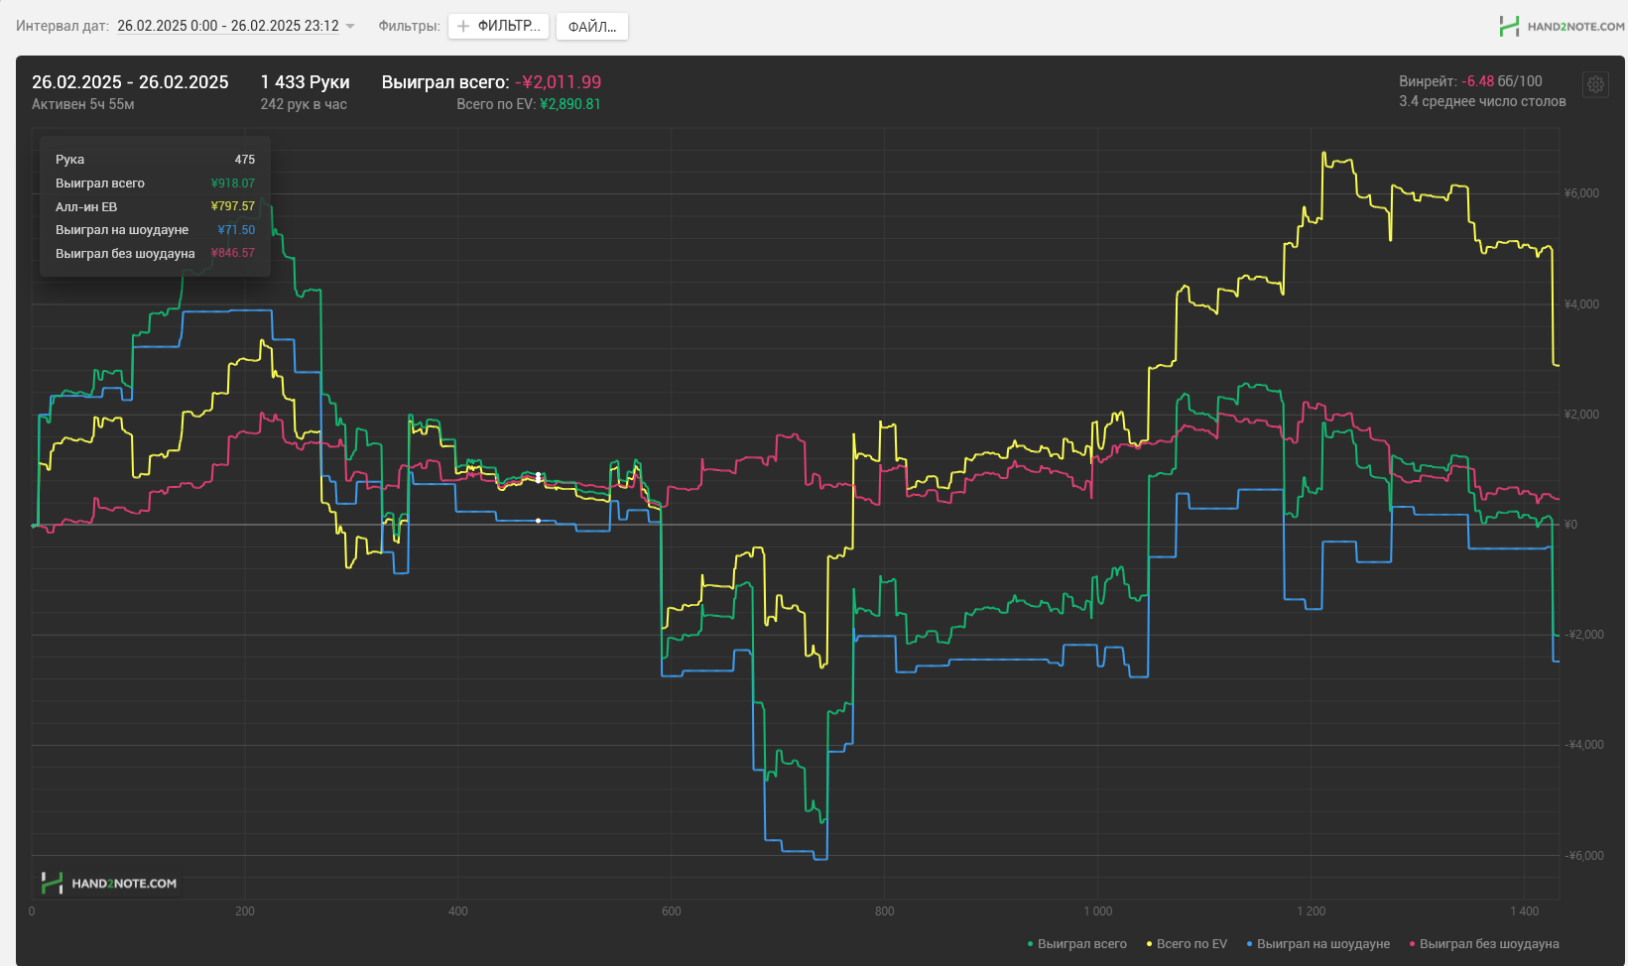Toggle the Выиграл всего legend series

(x=1076, y=944)
